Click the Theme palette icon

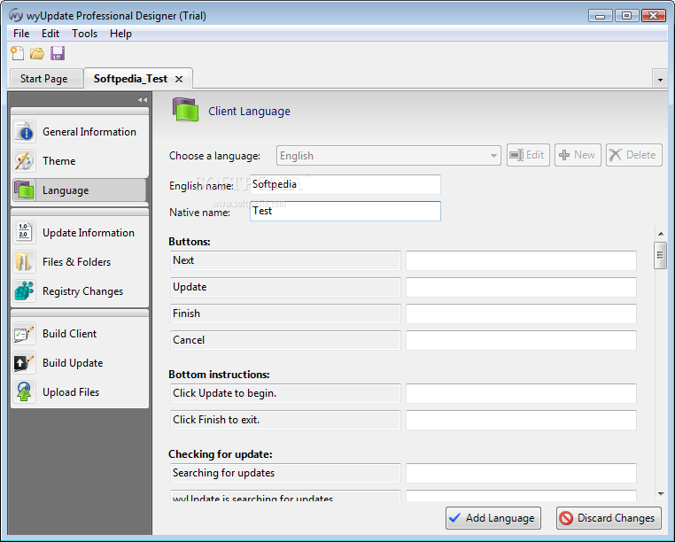[24, 161]
